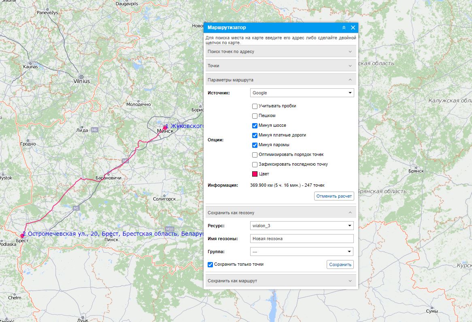The image size is (472, 322).
Task: Click route start marker at Минск
Action: [x=165, y=128]
